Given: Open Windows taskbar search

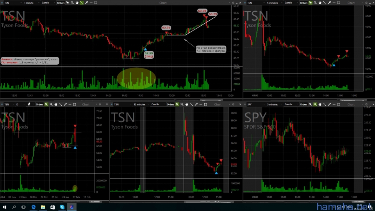Looking at the screenshot, I should tap(14, 207).
